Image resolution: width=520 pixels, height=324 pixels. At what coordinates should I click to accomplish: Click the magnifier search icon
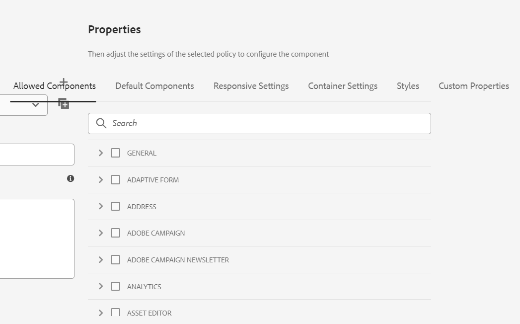(x=101, y=123)
